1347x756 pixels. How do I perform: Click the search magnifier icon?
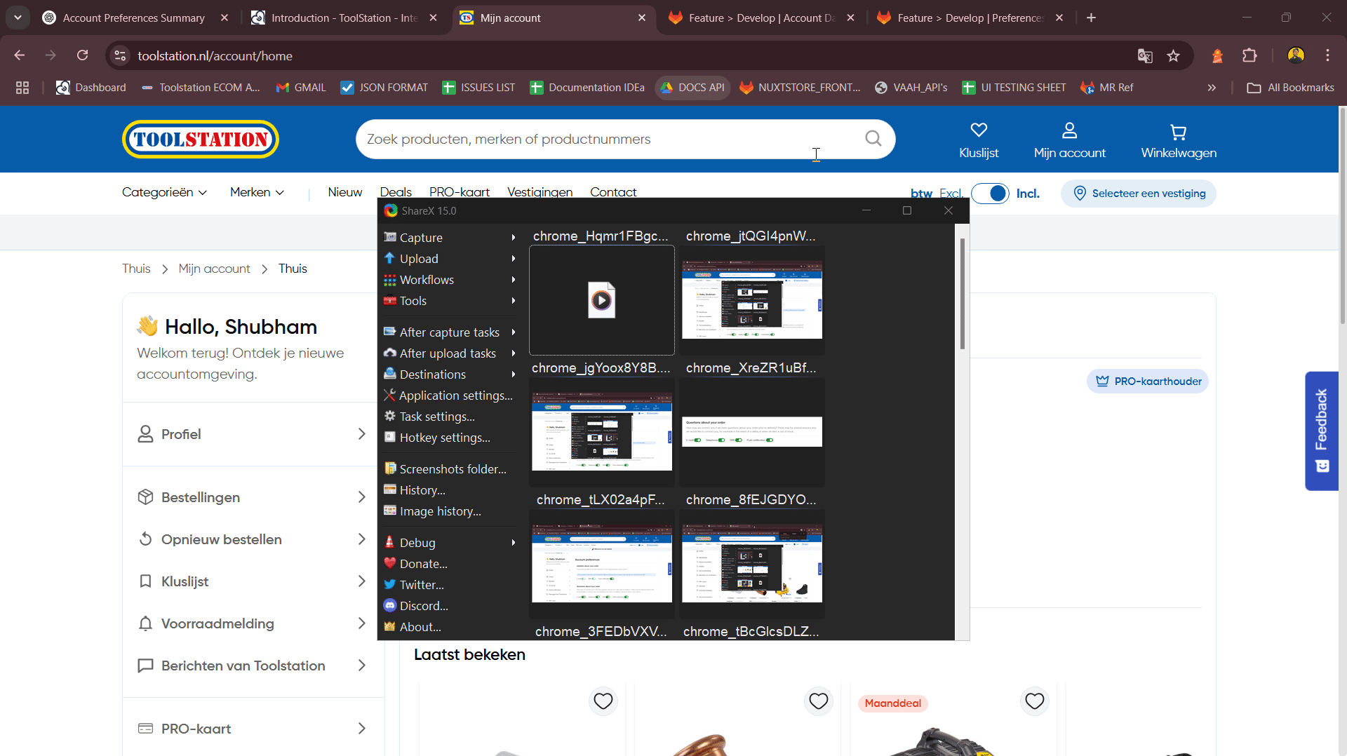click(873, 139)
